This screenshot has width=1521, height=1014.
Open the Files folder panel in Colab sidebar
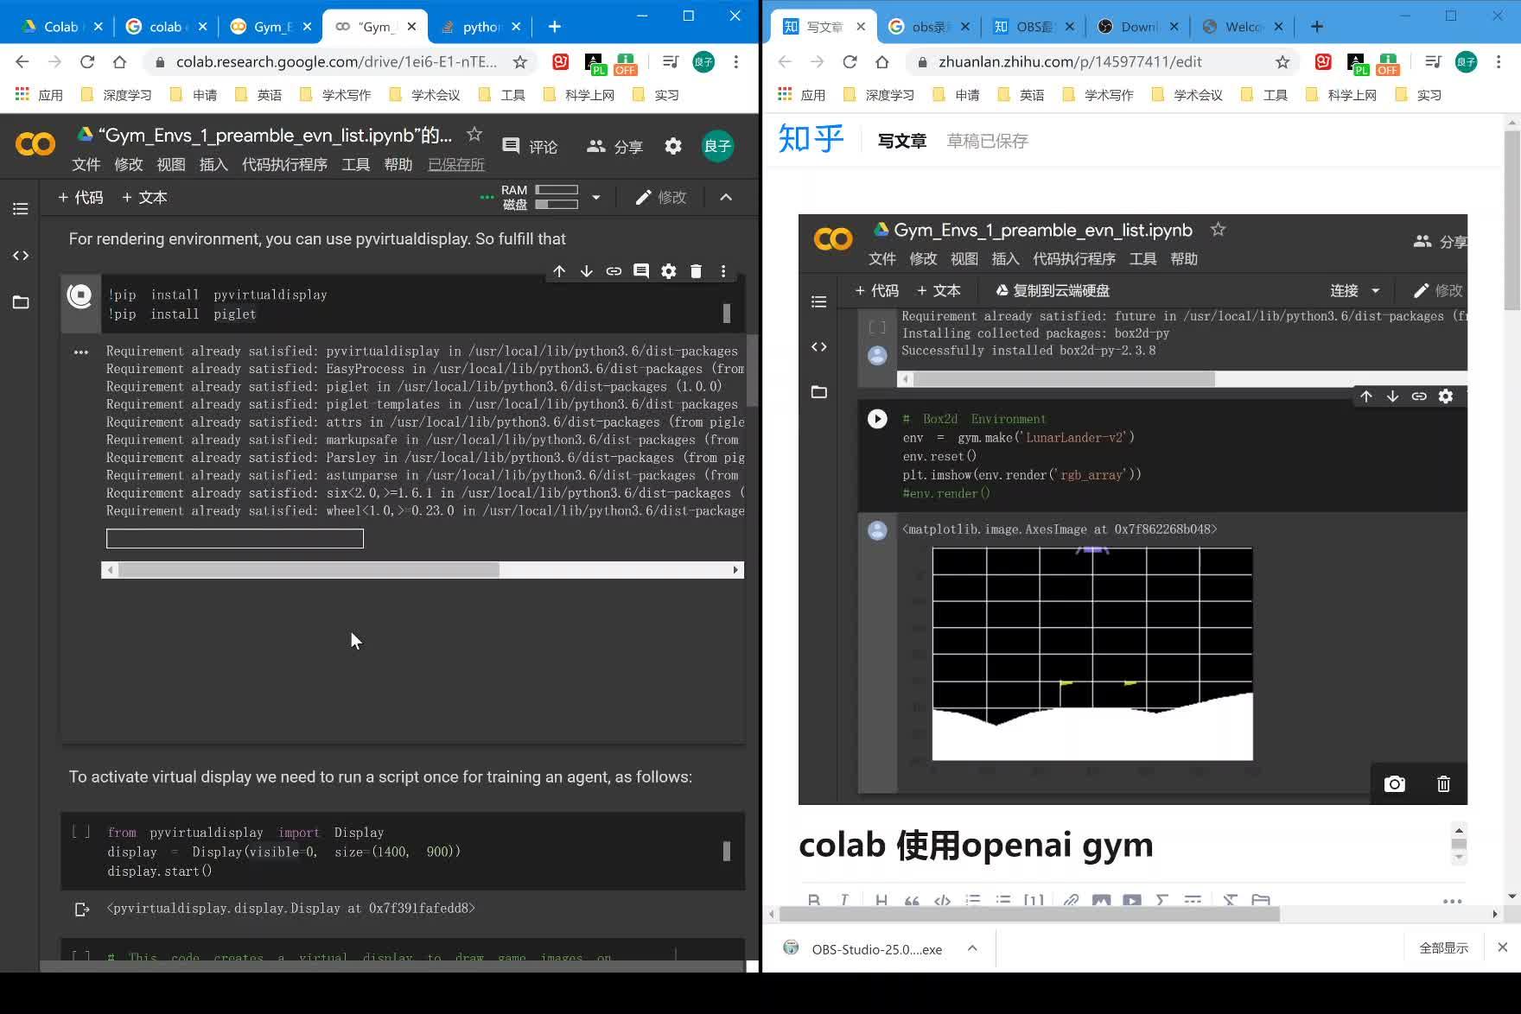(x=21, y=302)
